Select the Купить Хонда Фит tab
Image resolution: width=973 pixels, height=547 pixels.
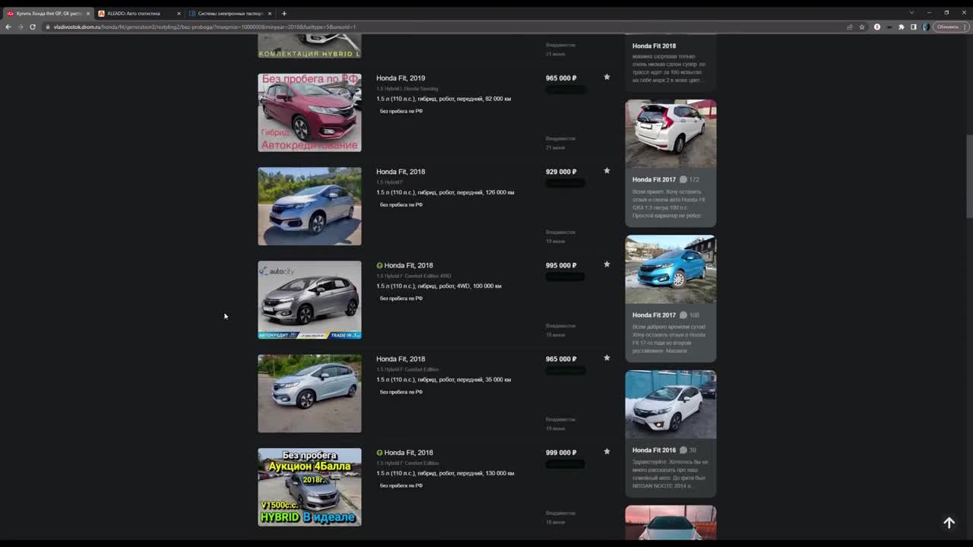coord(47,13)
